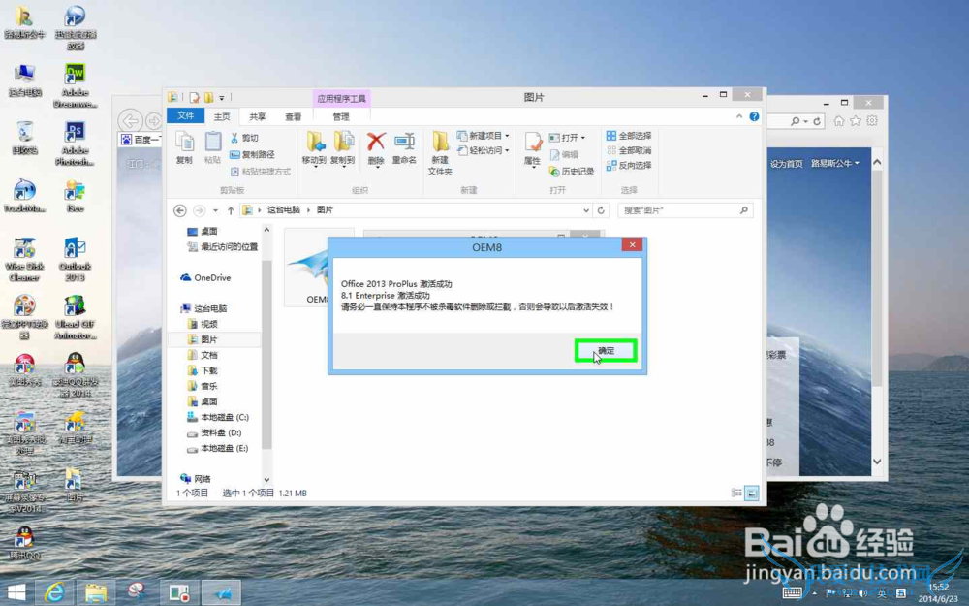This screenshot has width=969, height=606.
Task: Click the 复制 (Copy) ribbon icon
Action: tap(184, 147)
